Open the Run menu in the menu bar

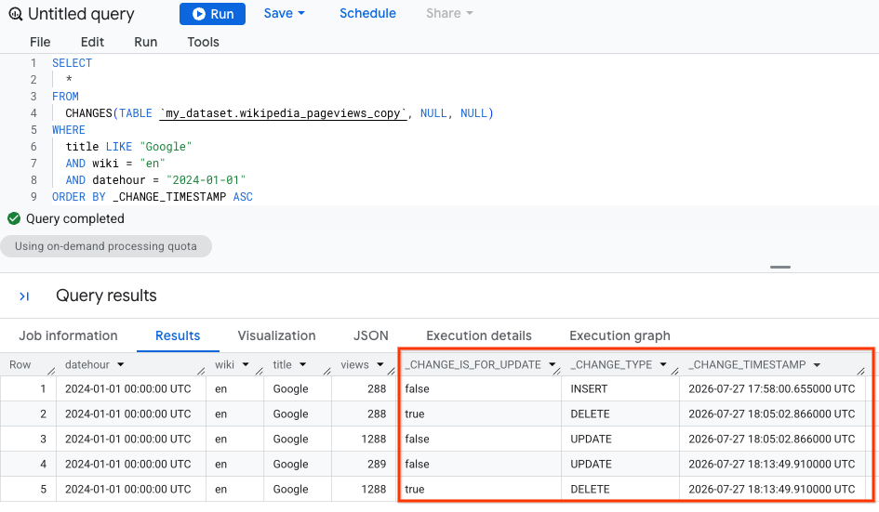[x=146, y=42]
